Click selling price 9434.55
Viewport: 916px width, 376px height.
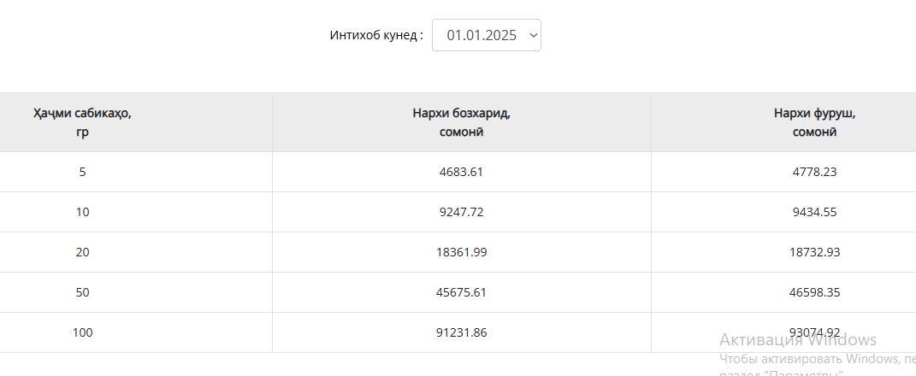click(814, 212)
